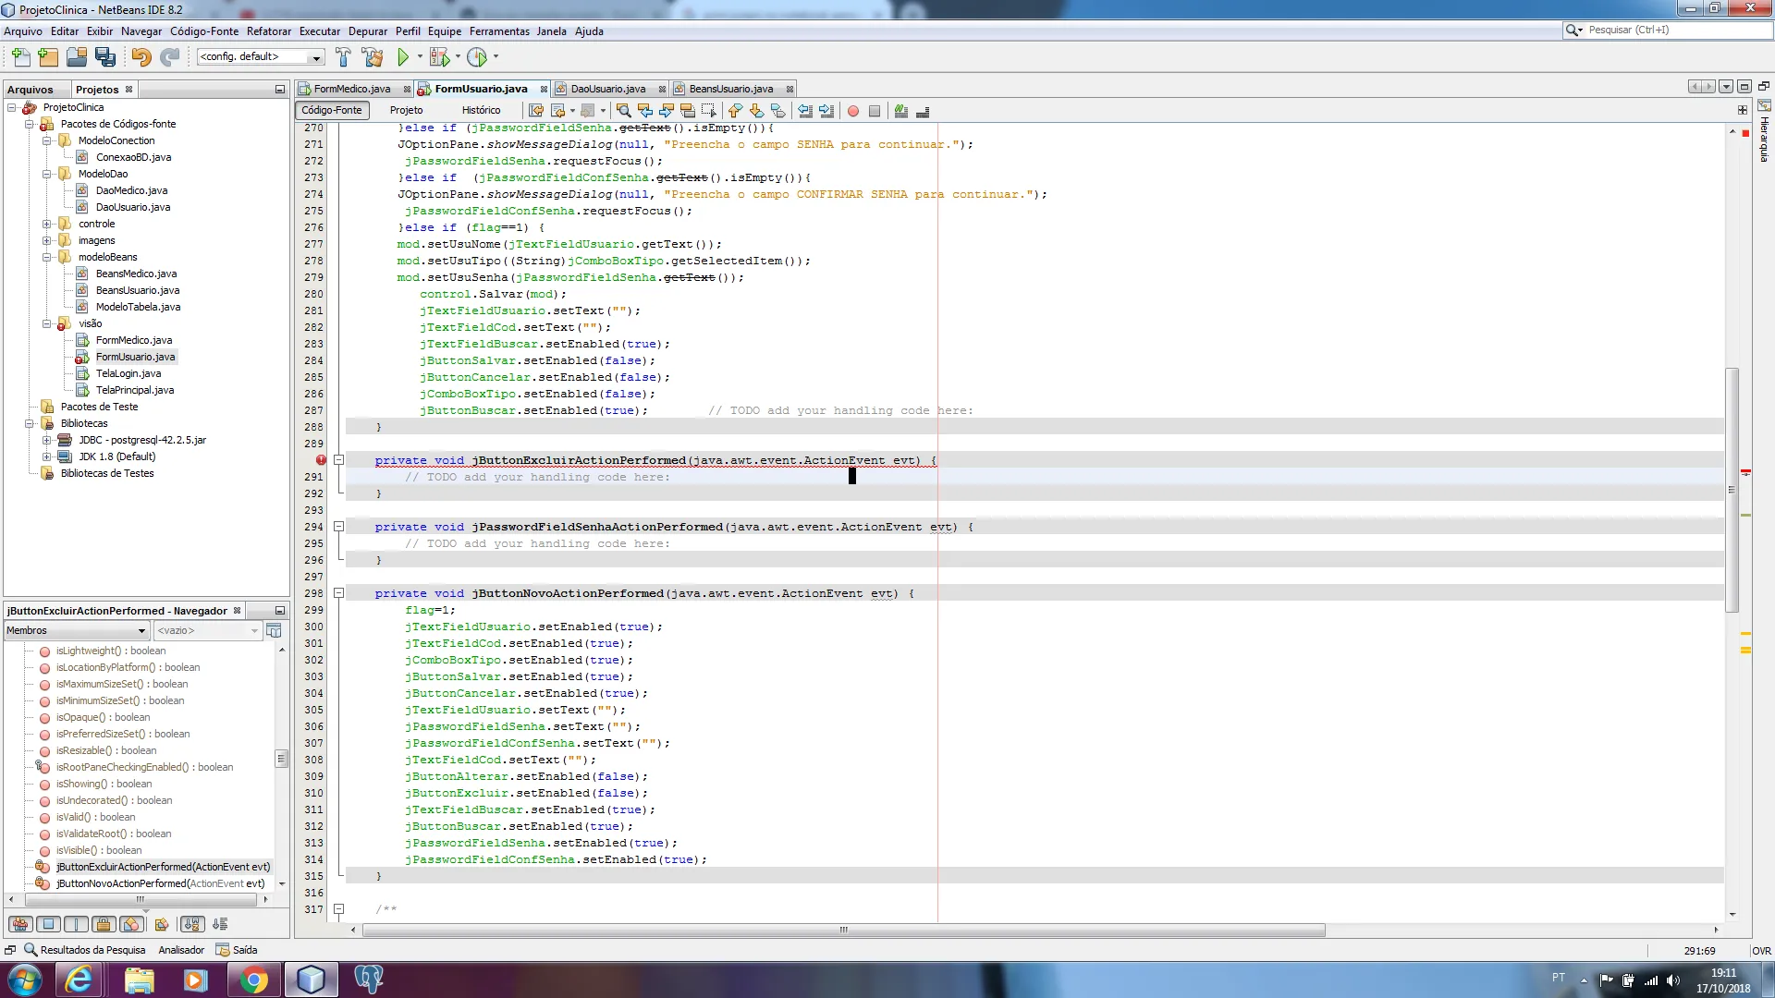Image resolution: width=1775 pixels, height=998 pixels.
Task: Open the config. default dropdown
Action: (x=315, y=57)
